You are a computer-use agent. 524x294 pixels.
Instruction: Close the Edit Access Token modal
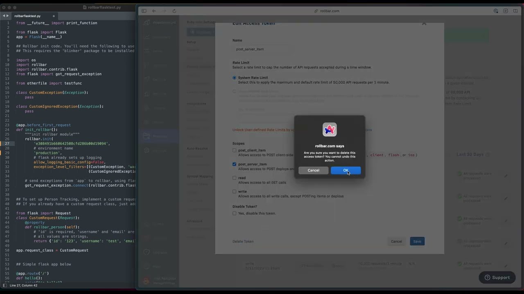coord(424,24)
